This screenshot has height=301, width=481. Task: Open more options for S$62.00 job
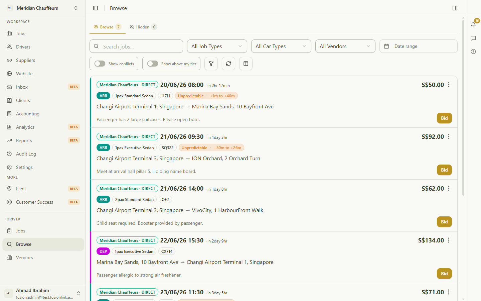(x=449, y=189)
